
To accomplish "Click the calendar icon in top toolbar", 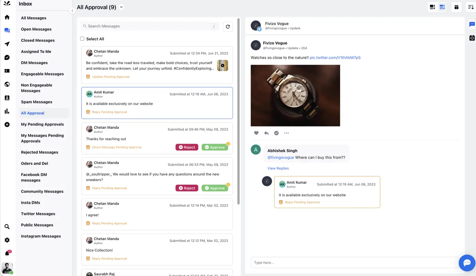I will [456, 7].
